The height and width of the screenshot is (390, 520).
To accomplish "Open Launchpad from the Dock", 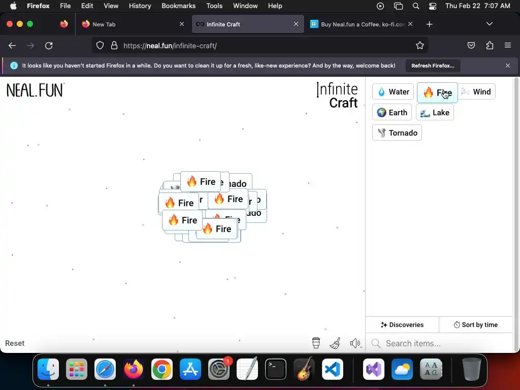I will coord(77,369).
